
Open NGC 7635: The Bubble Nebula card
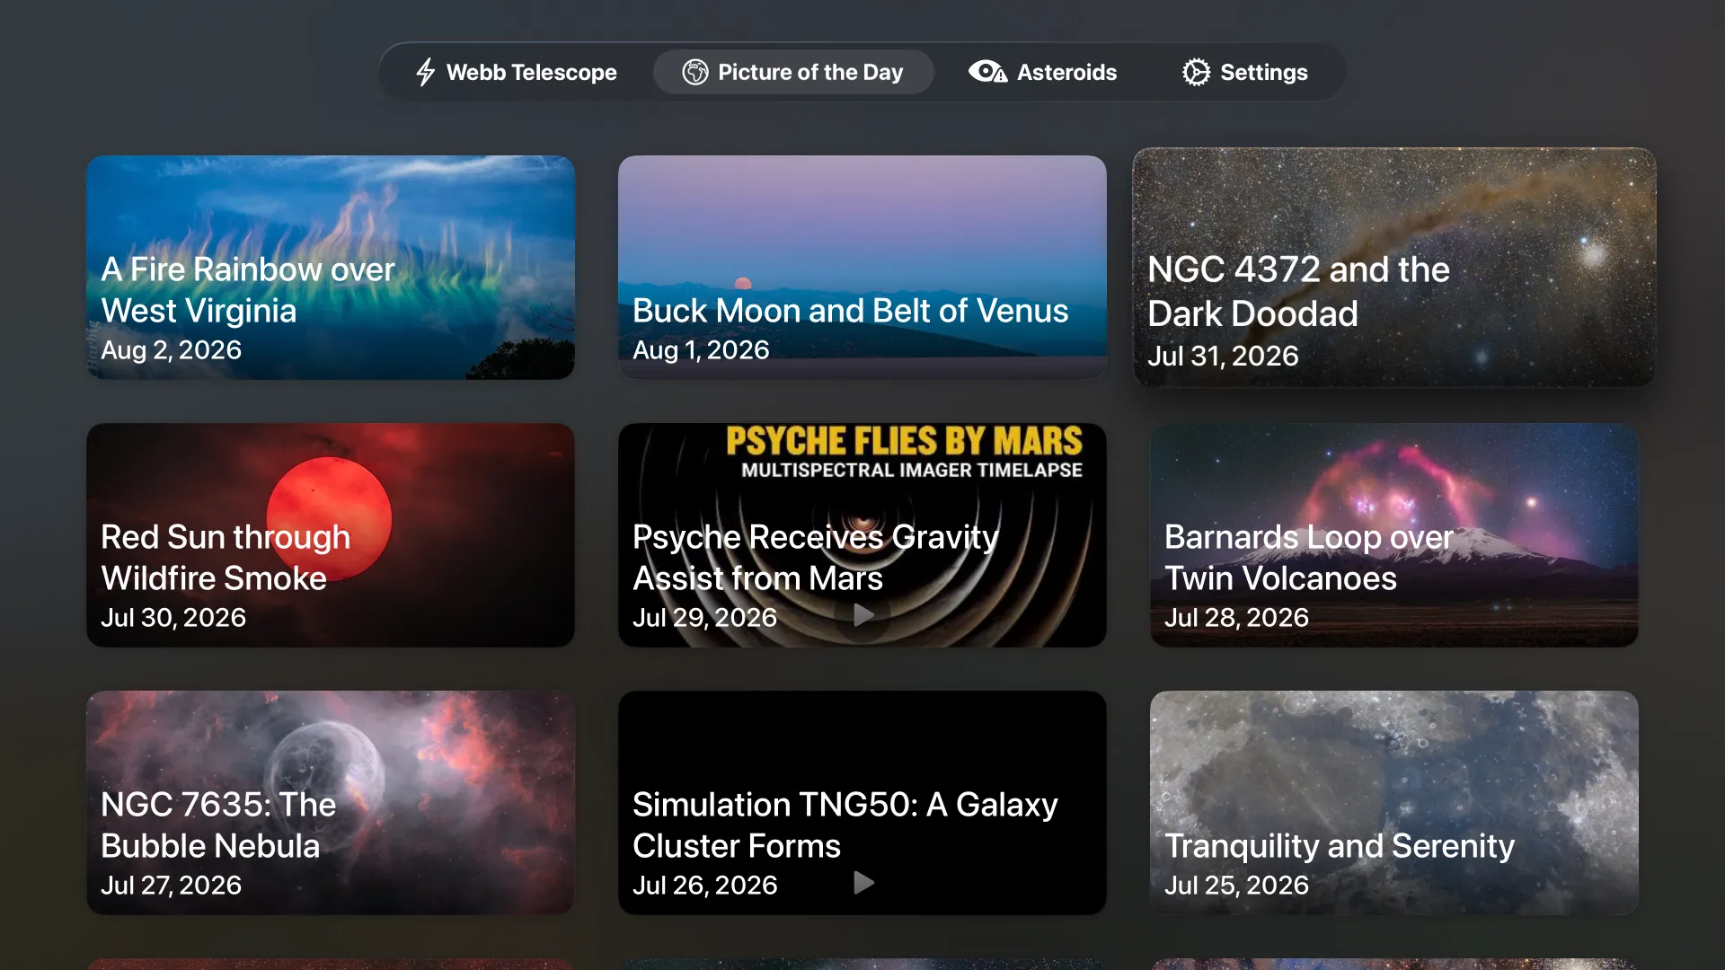pos(331,803)
